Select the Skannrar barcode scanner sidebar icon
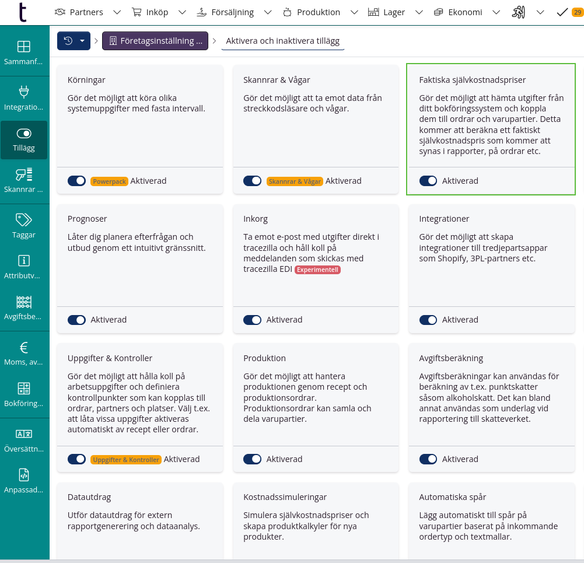Image resolution: width=584 pixels, height=563 pixels. 24,174
